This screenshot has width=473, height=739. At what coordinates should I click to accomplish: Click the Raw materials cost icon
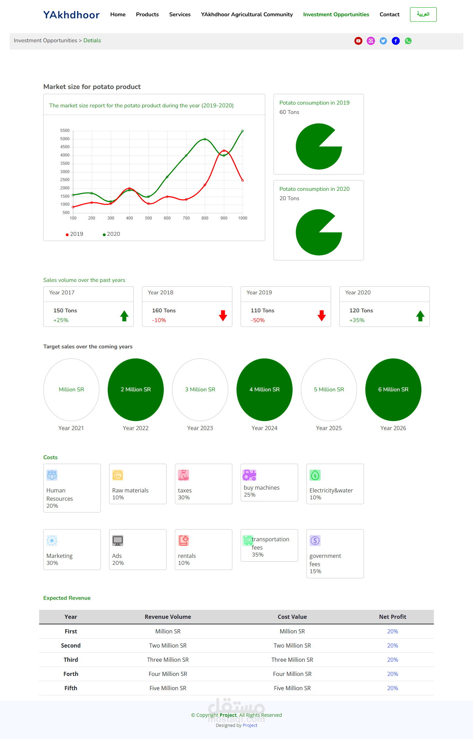pyautogui.click(x=118, y=475)
